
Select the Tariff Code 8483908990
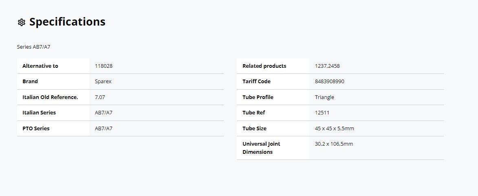pos(330,81)
